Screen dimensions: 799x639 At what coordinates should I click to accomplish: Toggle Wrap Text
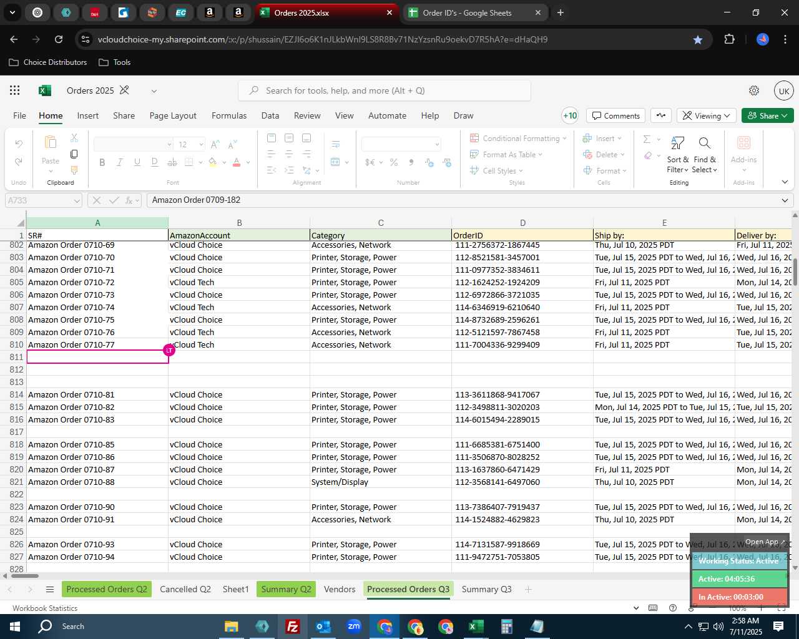tap(336, 145)
